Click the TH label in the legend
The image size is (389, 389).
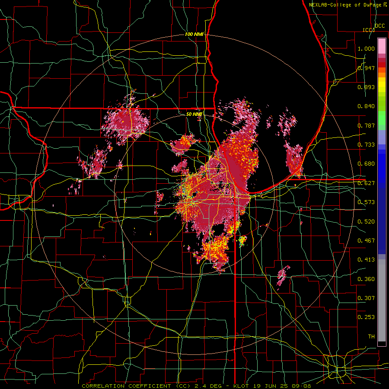[x=371, y=337]
